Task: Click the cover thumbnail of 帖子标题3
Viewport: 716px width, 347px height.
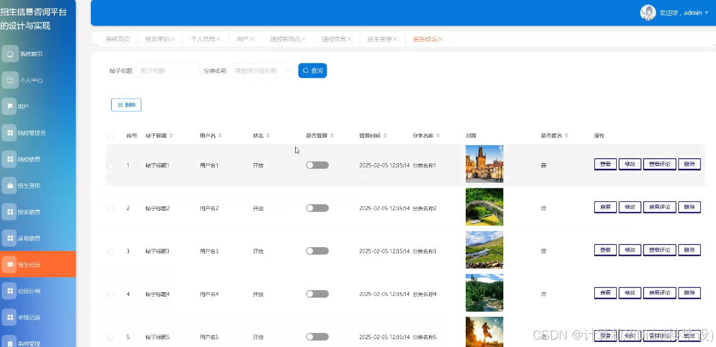Action: (x=484, y=249)
